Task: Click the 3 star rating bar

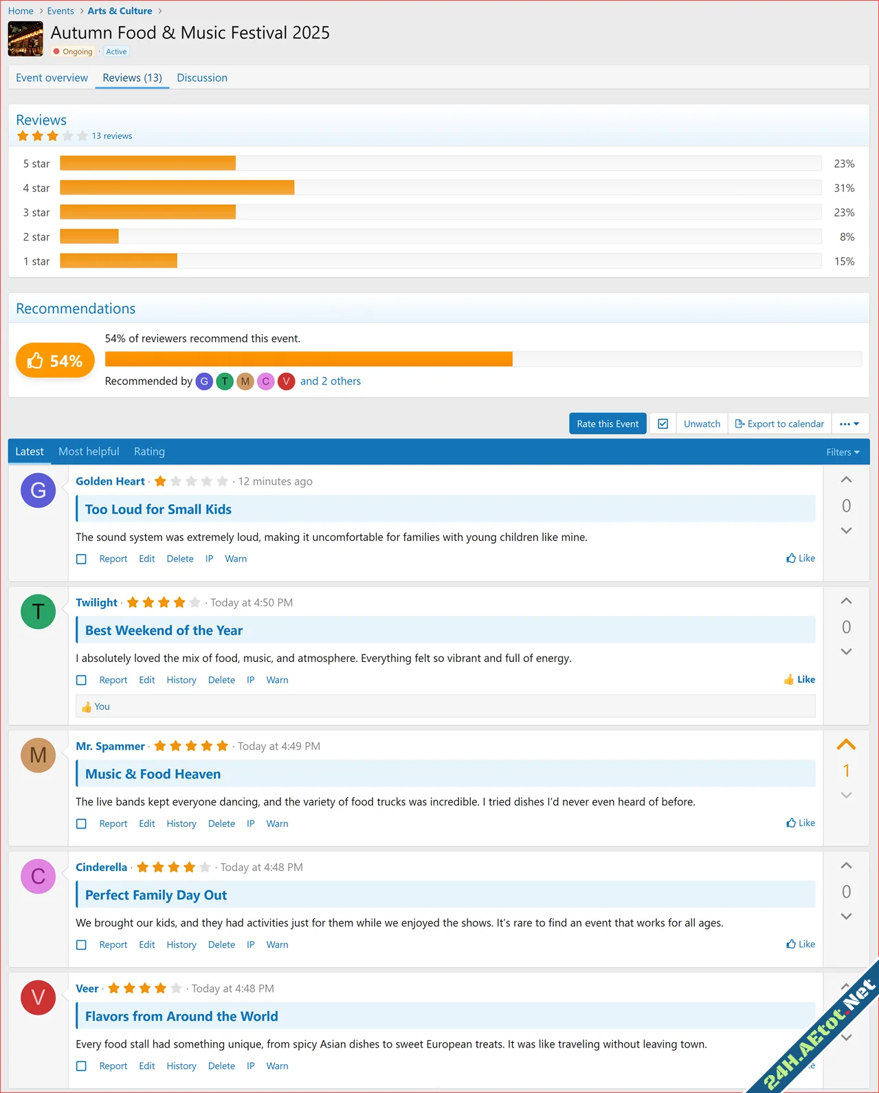Action: pos(441,212)
